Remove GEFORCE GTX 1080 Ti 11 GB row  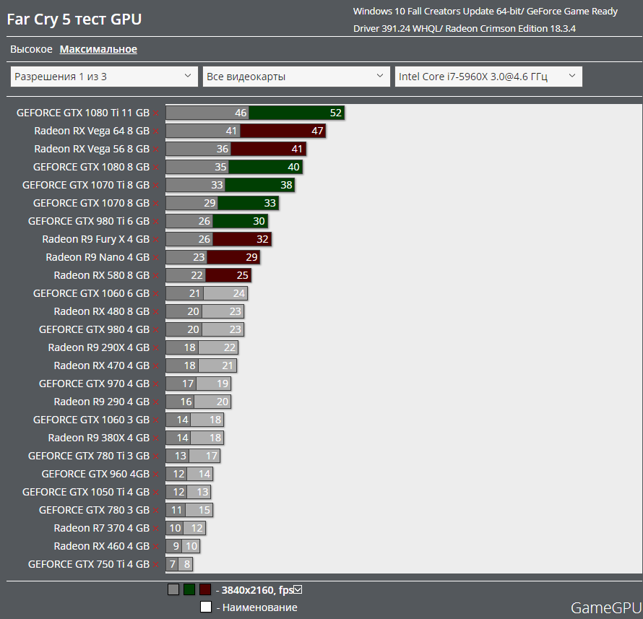coord(156,113)
